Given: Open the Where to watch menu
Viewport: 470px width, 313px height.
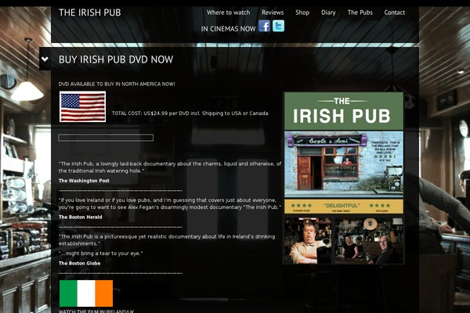Looking at the screenshot, I should coord(228,13).
